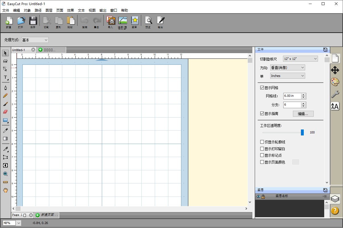
Task: Select the node edit tool
Action: [5, 69]
